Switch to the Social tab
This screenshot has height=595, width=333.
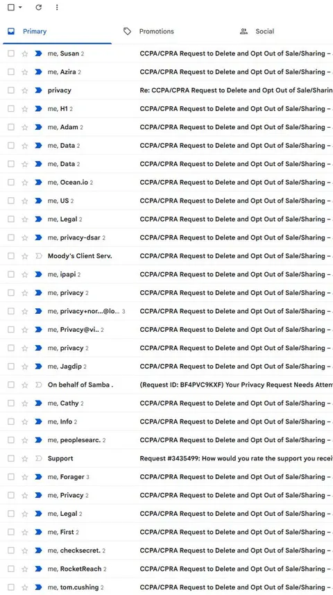tap(257, 31)
